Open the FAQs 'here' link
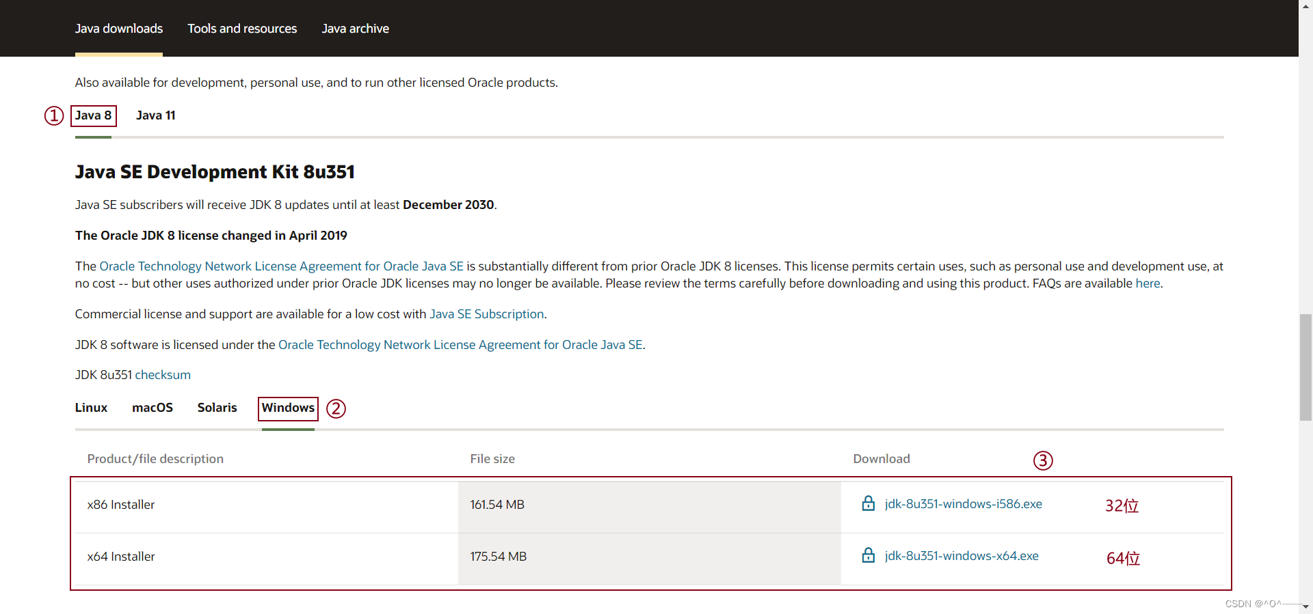The image size is (1313, 614). click(1148, 283)
